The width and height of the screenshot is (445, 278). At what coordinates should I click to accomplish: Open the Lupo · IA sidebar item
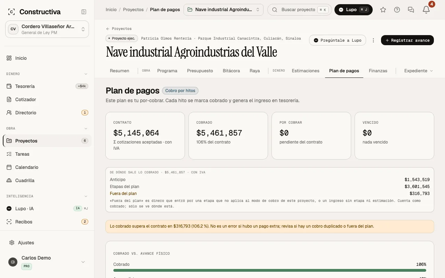[x=47, y=208]
